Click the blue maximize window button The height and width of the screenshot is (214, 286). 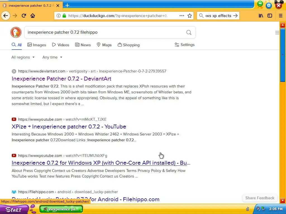tap(269, 6)
